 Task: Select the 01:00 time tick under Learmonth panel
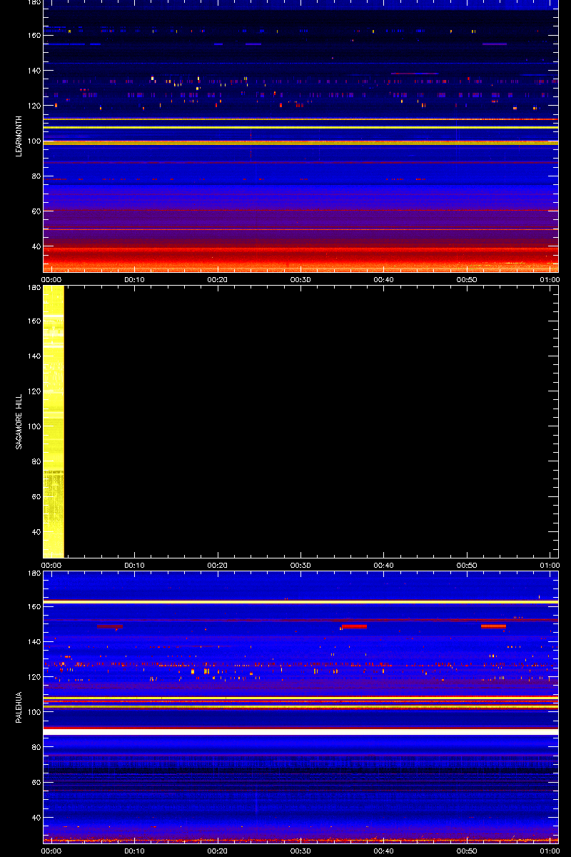[x=550, y=280]
